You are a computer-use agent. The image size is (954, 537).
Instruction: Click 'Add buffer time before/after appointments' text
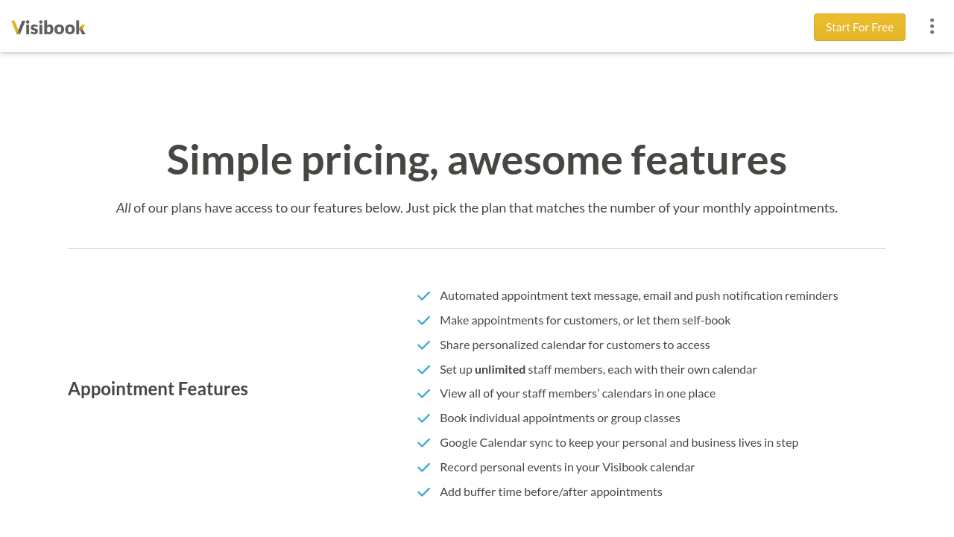(x=551, y=492)
